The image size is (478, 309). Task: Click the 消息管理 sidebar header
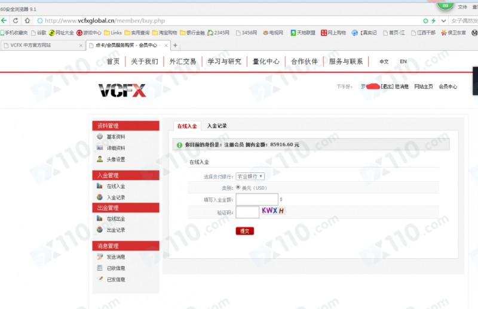tap(125, 246)
